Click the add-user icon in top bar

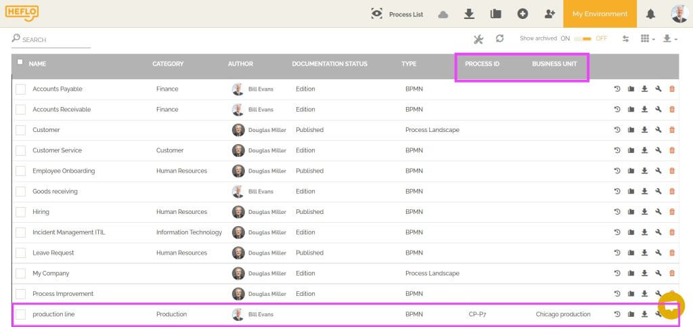point(550,14)
